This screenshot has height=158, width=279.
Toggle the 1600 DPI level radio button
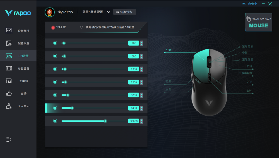(55, 82)
